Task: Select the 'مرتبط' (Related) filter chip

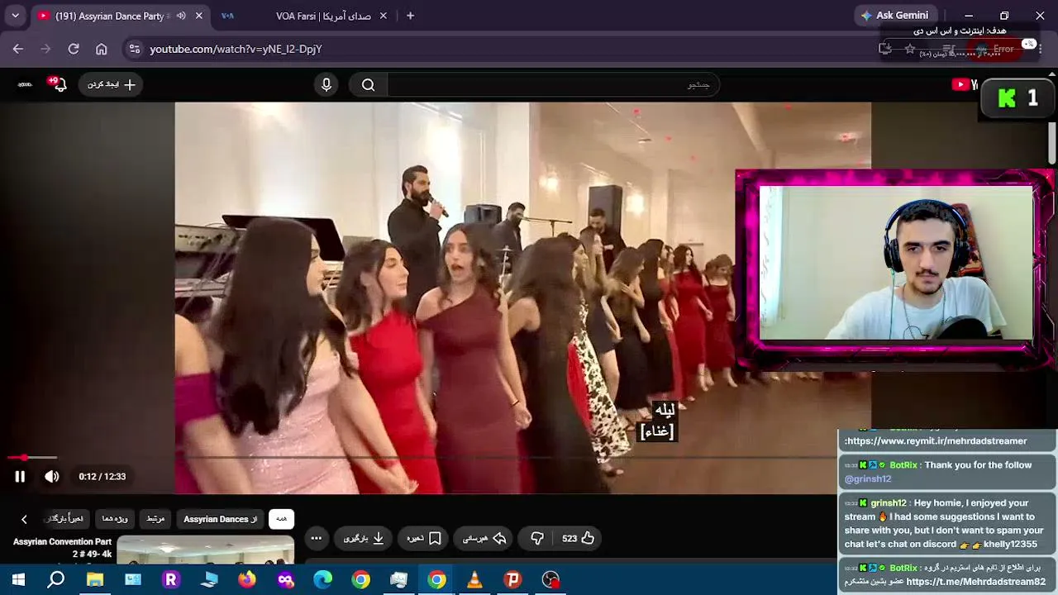Action: pyautogui.click(x=155, y=519)
